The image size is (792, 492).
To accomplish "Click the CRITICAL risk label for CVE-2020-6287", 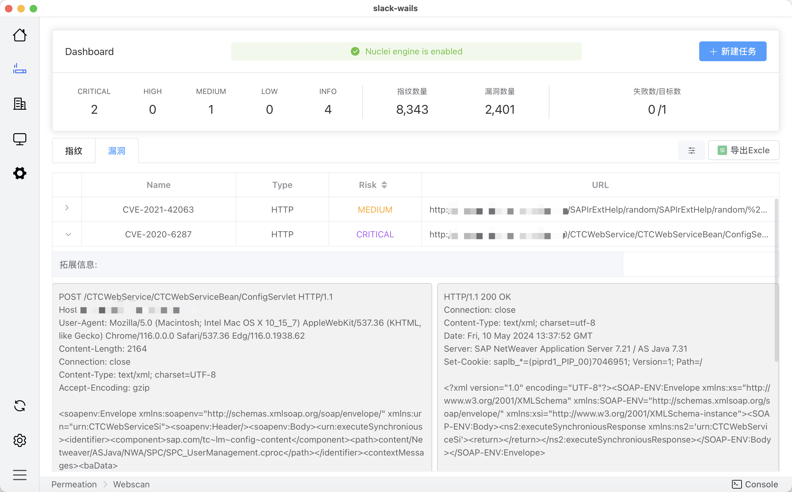I will [375, 234].
